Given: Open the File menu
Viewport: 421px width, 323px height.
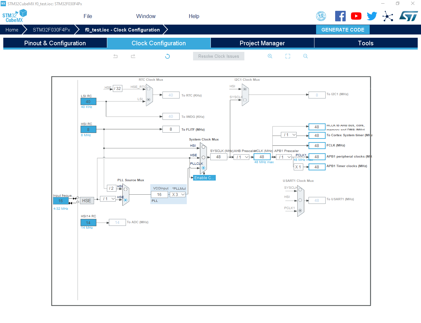Looking at the screenshot, I should click(88, 16).
